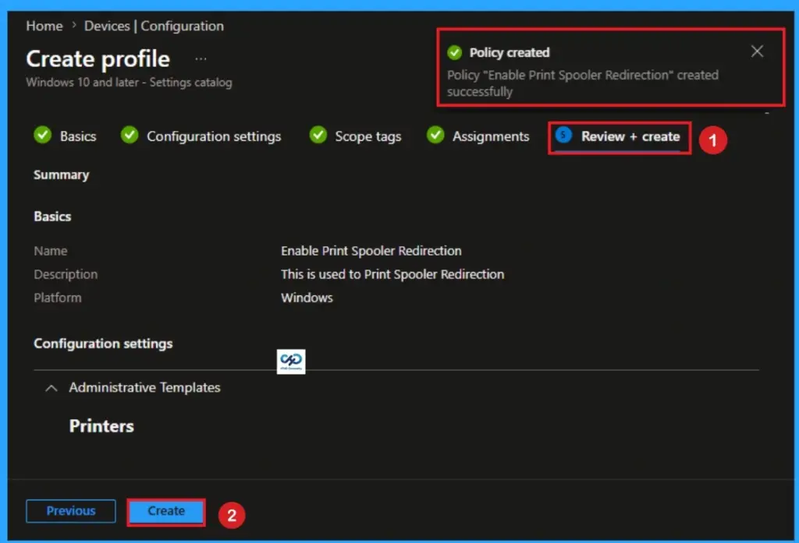The height and width of the screenshot is (543, 799).
Task: Click the Basics green checkmark icon
Action: pyautogui.click(x=43, y=135)
